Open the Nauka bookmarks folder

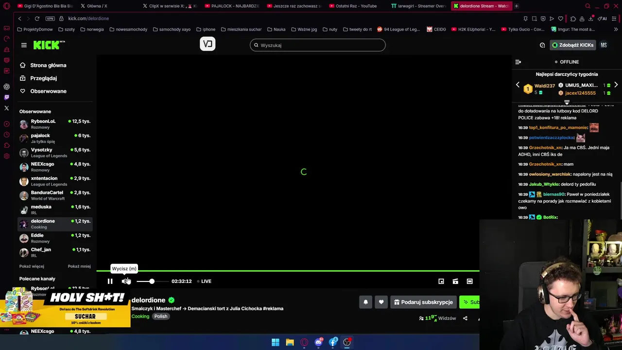276,29
